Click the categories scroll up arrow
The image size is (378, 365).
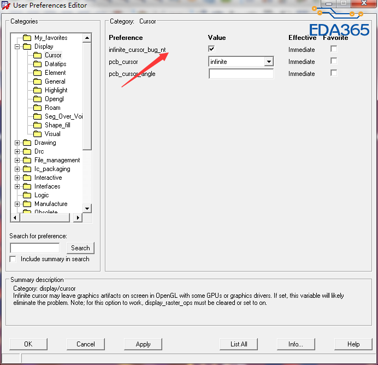click(87, 38)
